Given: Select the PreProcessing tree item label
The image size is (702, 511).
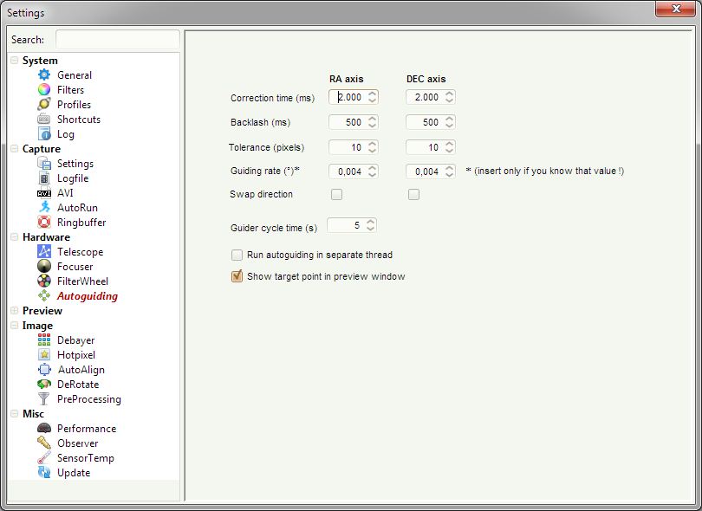Looking at the screenshot, I should click(89, 399).
